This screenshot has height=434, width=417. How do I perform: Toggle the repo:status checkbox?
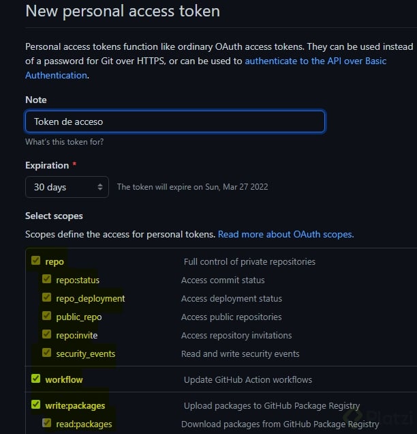(46, 279)
